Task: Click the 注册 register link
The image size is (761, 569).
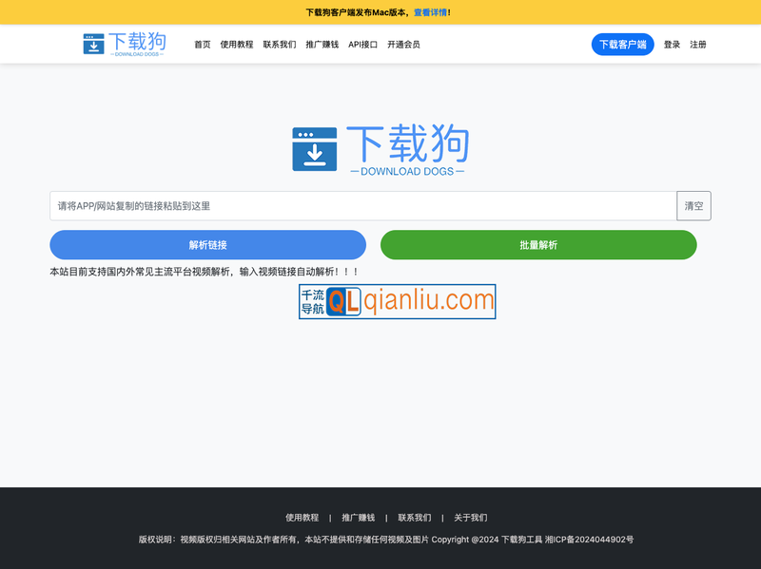Action: [699, 44]
